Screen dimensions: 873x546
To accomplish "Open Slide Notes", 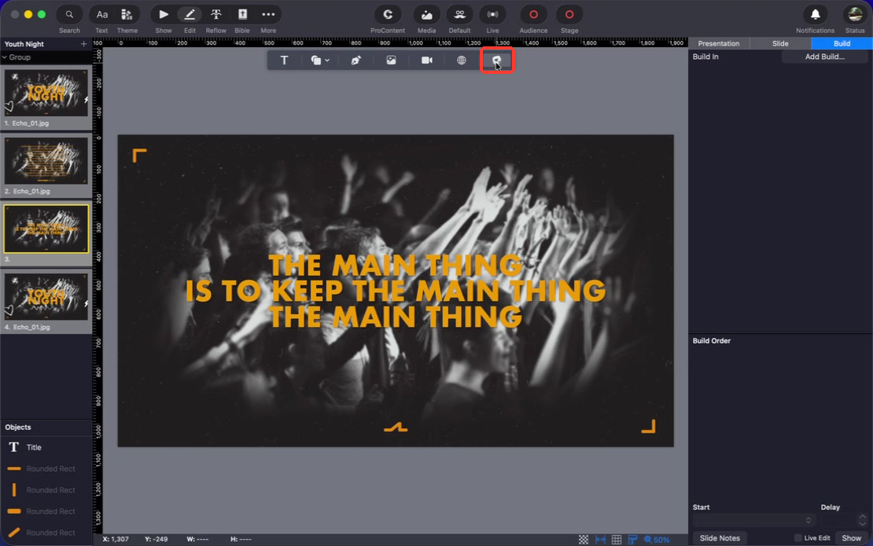I will pos(720,537).
